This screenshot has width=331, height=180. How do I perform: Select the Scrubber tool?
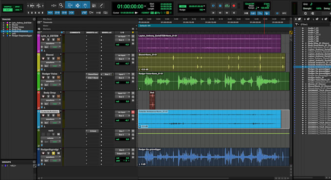[94, 6]
